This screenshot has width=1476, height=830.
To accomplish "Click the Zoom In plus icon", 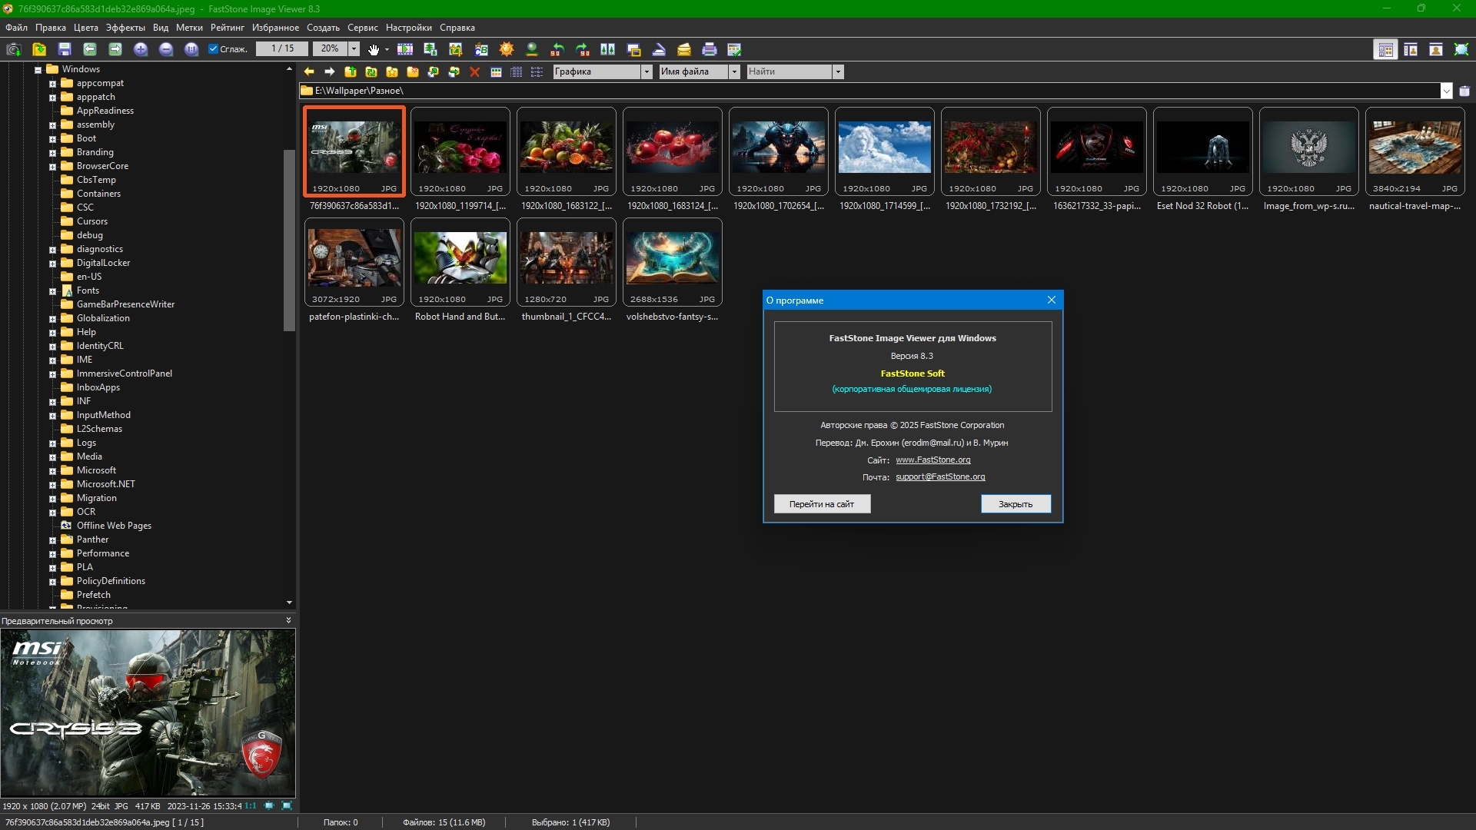I will [x=141, y=49].
